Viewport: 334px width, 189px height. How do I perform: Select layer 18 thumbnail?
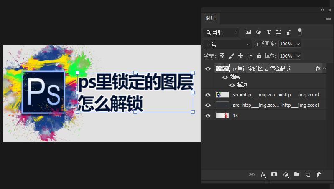(x=222, y=116)
